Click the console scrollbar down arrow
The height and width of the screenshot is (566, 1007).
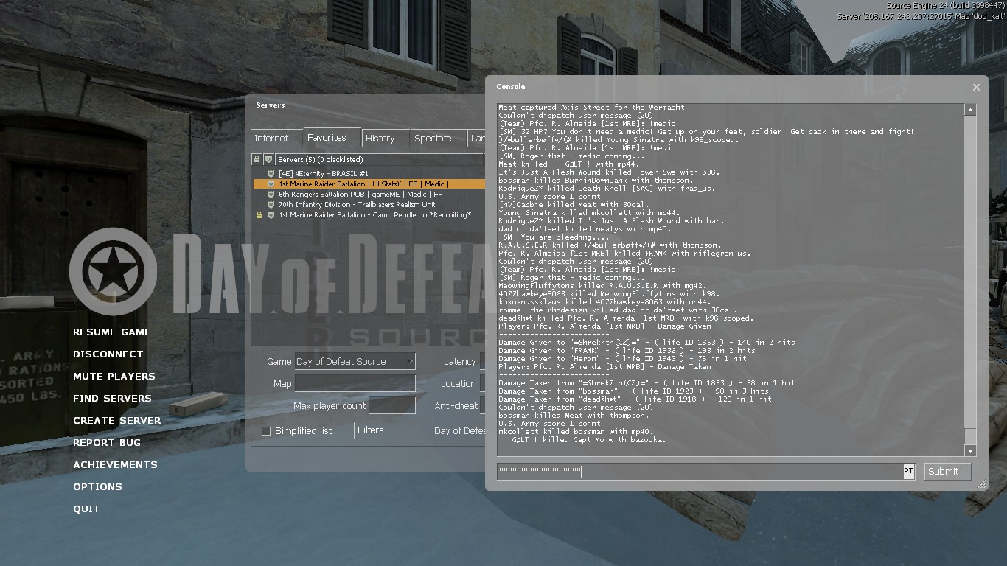970,450
